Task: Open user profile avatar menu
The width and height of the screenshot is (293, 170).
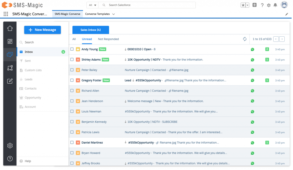Action: pyautogui.click(x=284, y=5)
